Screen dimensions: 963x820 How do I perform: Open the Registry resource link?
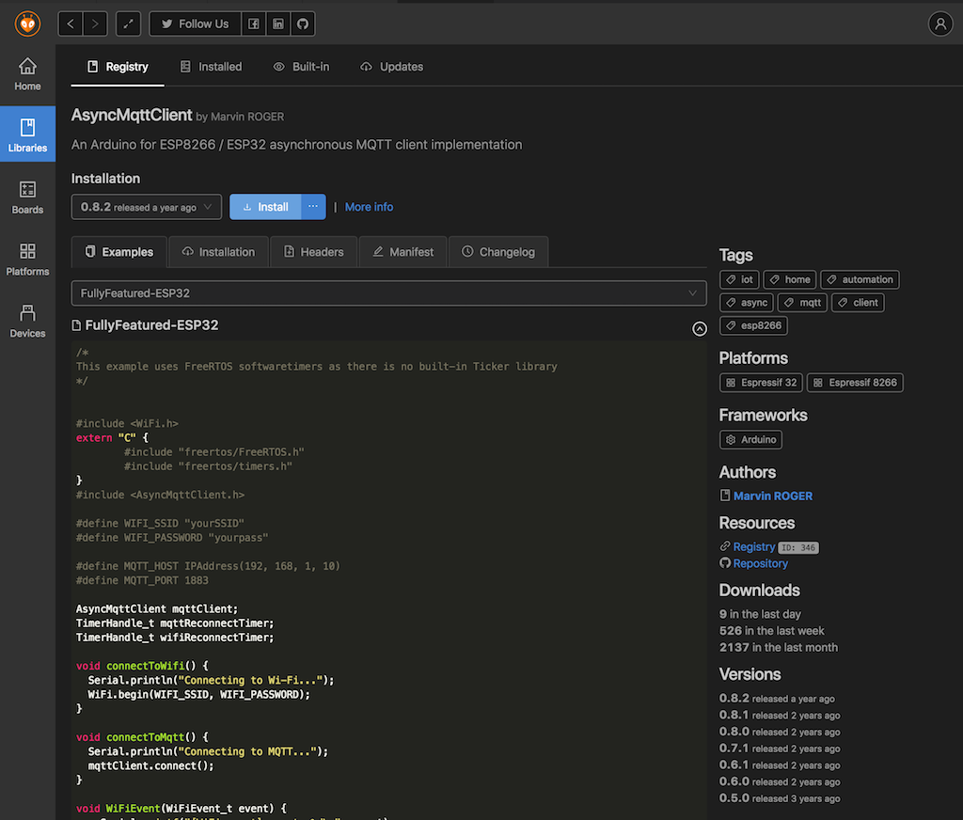pos(753,546)
